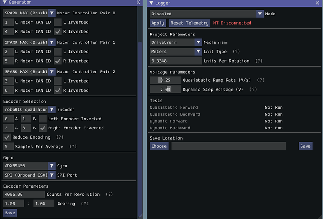The image size is (323, 219).
Task: Disable the Reduce Encoding checkbox
Action: coord(7,137)
